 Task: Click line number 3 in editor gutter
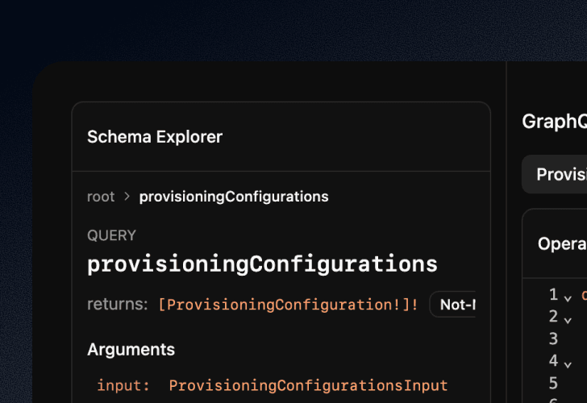tap(553, 339)
